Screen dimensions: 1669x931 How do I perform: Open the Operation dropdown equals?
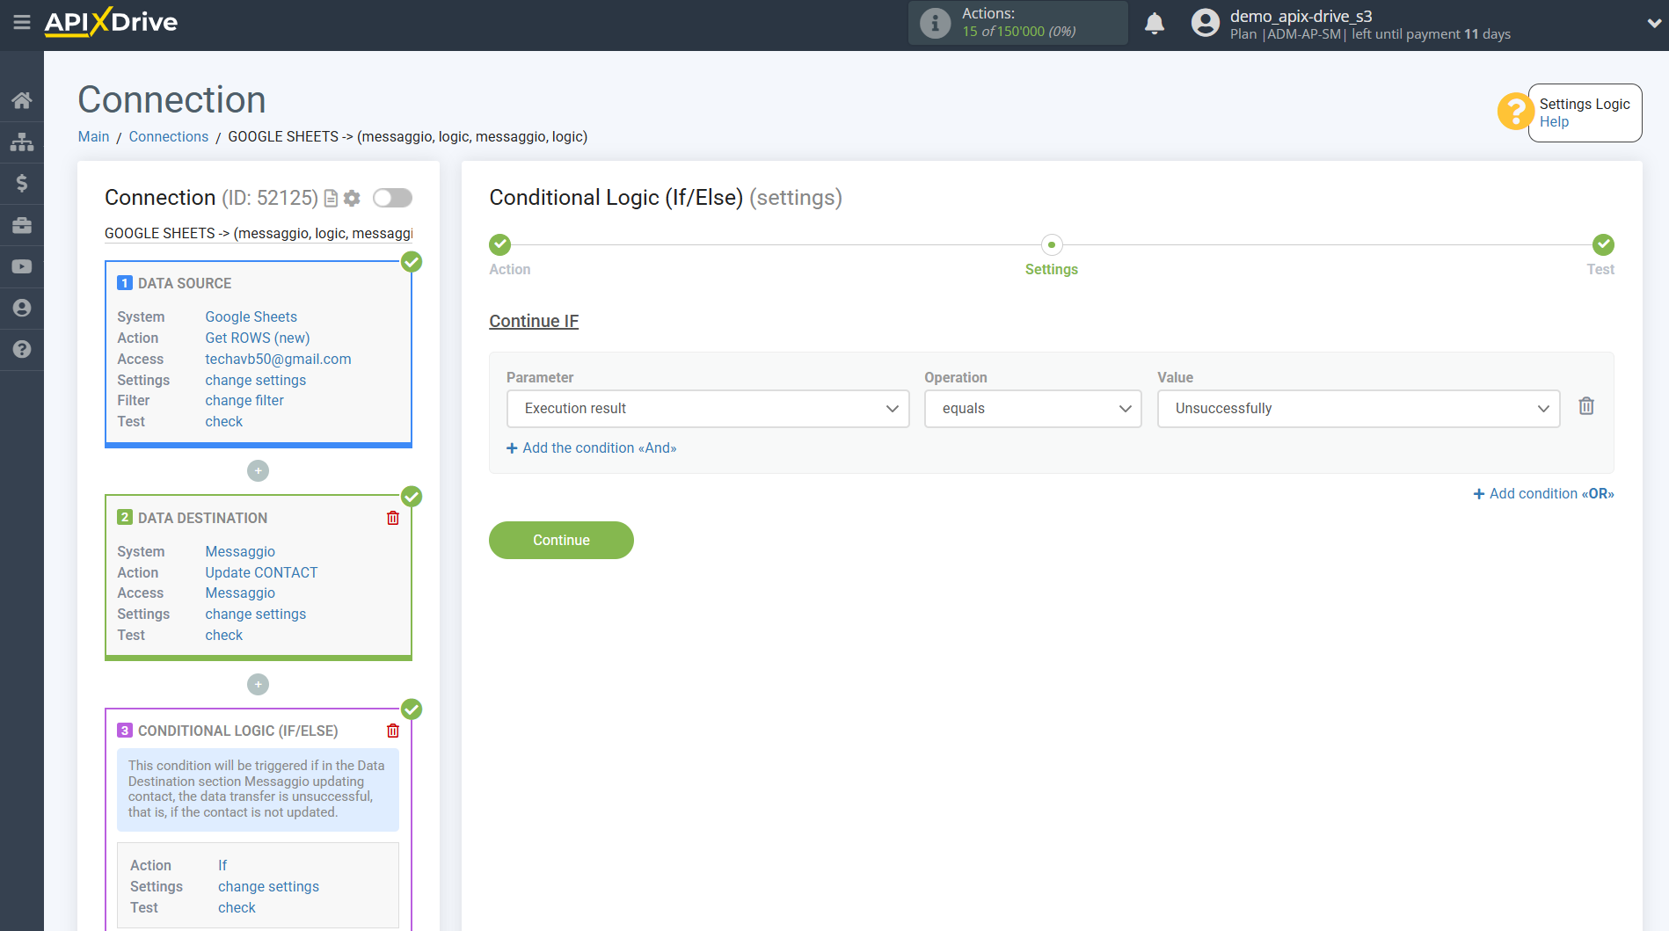coord(1032,409)
